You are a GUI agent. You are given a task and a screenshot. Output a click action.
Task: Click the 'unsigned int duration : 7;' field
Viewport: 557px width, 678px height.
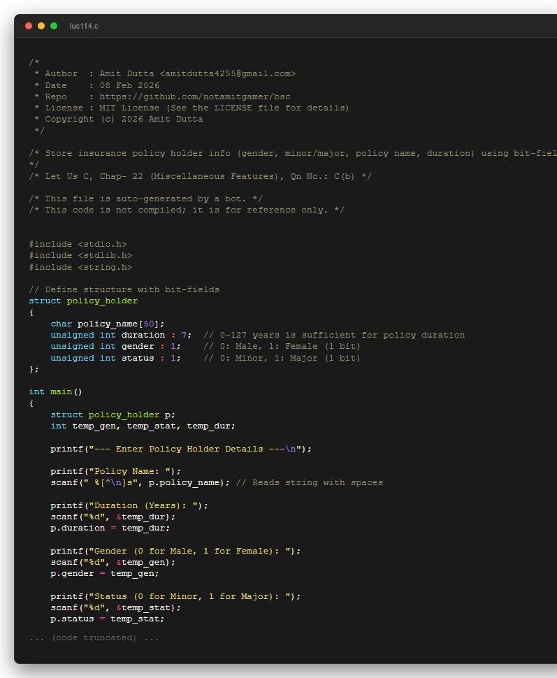click(x=121, y=335)
